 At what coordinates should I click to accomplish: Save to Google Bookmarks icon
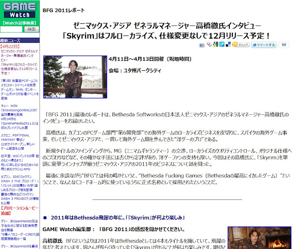pyautogui.click(x=215, y=45)
